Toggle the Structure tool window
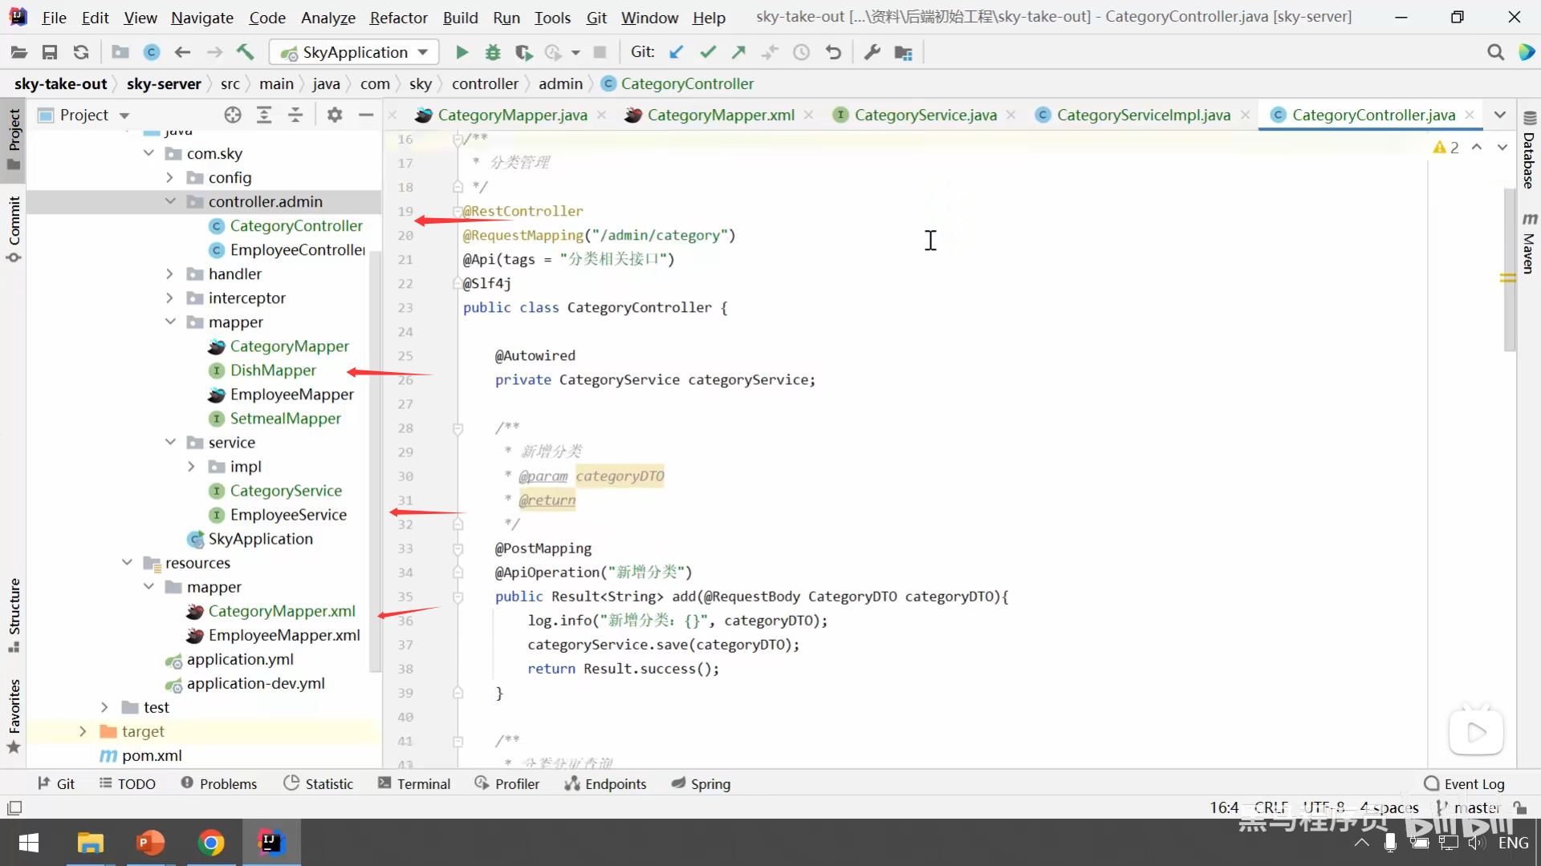The image size is (1541, 866). [14, 613]
